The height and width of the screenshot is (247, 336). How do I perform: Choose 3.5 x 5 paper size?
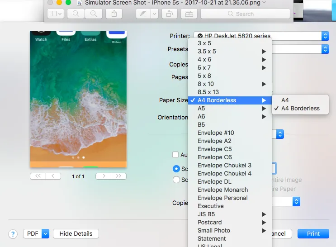tap(230, 52)
